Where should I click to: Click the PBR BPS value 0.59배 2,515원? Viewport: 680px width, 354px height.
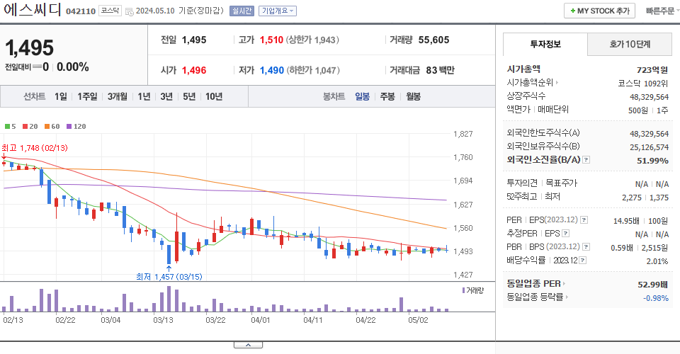click(639, 248)
